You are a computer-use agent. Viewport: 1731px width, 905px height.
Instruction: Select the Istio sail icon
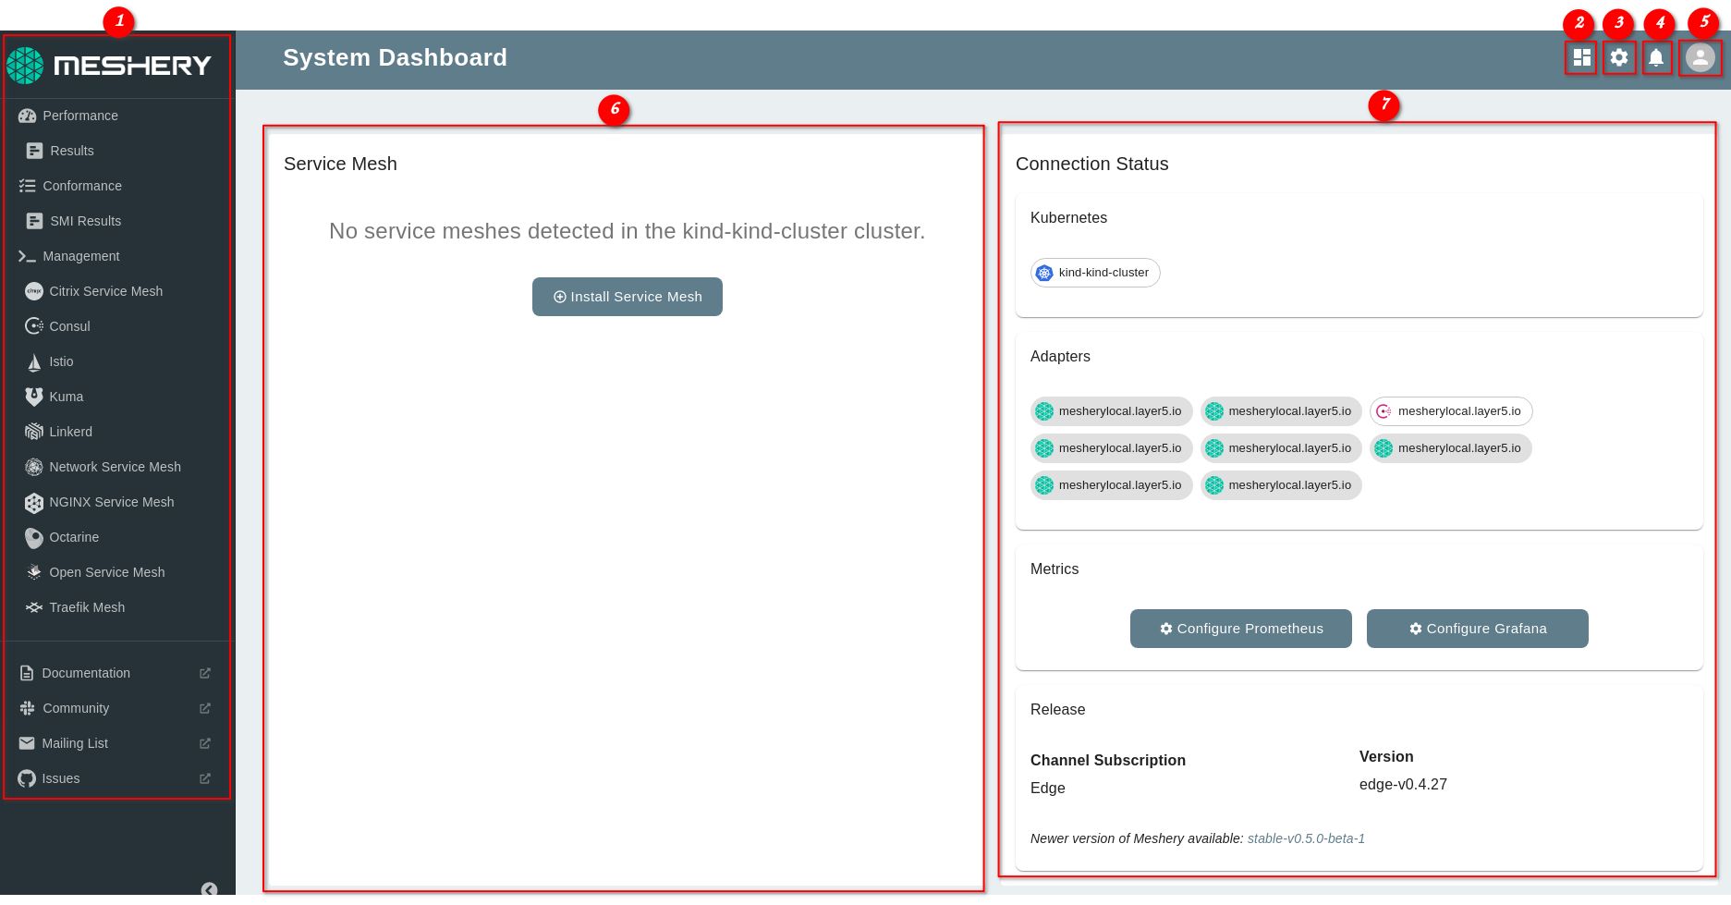(x=34, y=361)
